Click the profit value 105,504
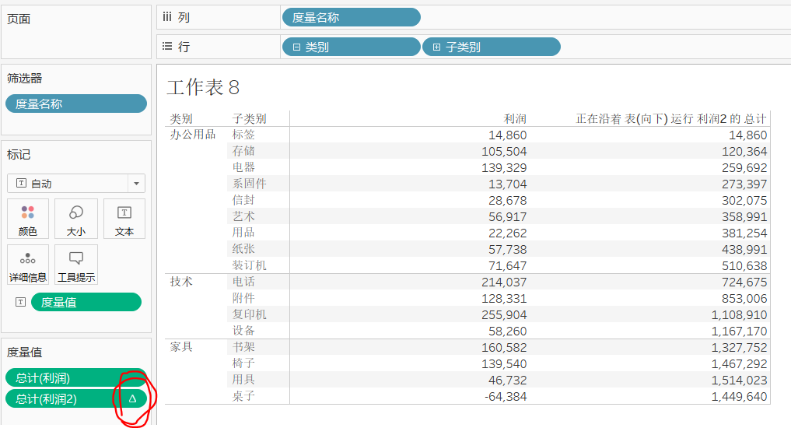791x428 pixels. coord(504,152)
